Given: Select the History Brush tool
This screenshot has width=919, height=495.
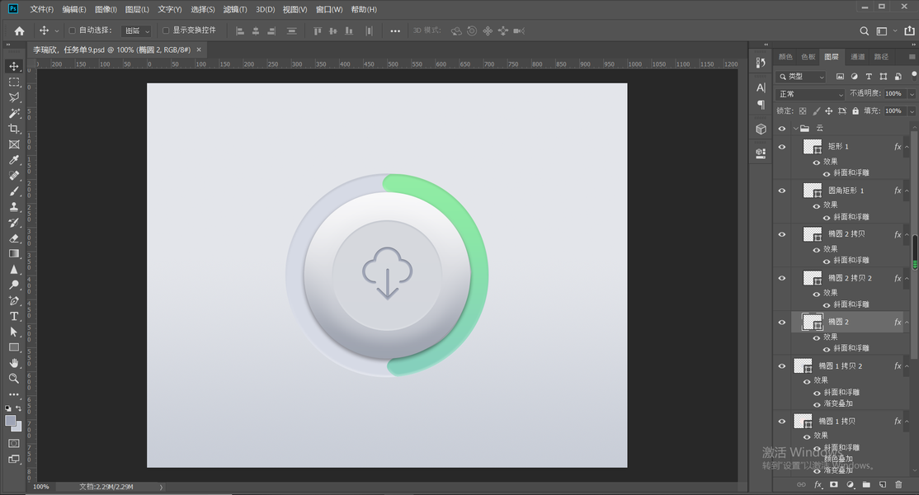Looking at the screenshot, I should point(14,223).
